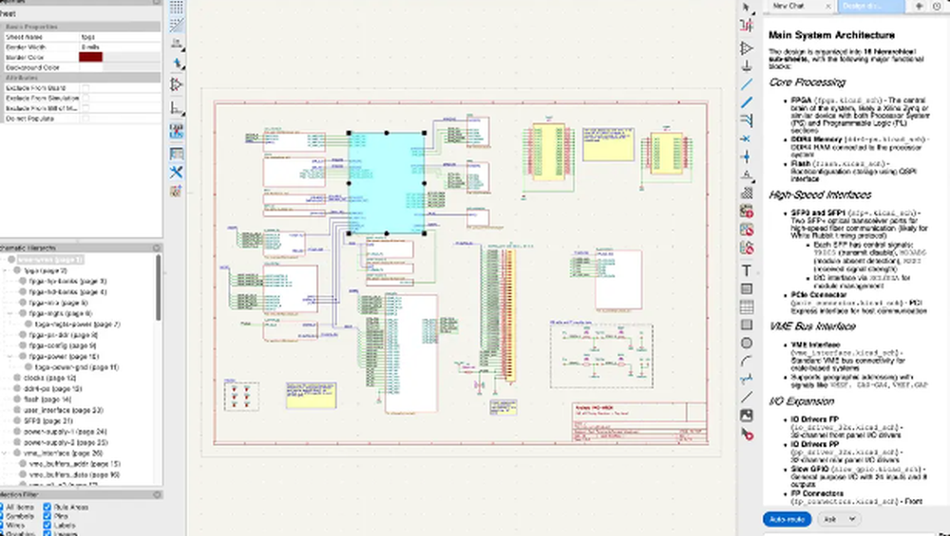Activate the interactive Delete tool
Viewport: 950px width, 536px height.
[x=747, y=434]
